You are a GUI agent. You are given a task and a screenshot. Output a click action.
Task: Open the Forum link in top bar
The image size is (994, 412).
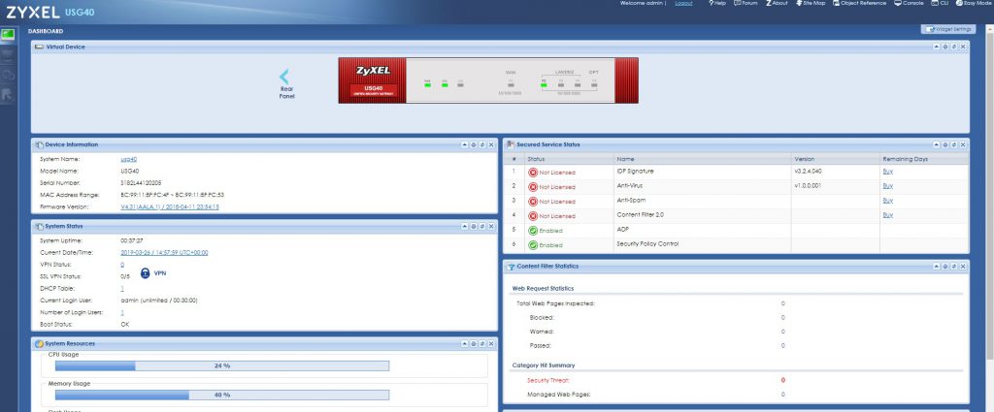point(745,3)
